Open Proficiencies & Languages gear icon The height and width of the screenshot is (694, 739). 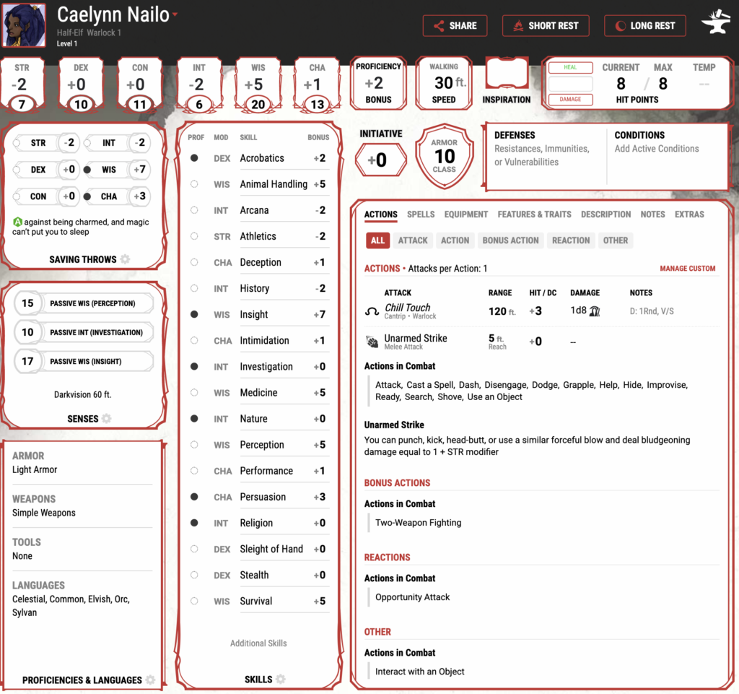pos(150,680)
